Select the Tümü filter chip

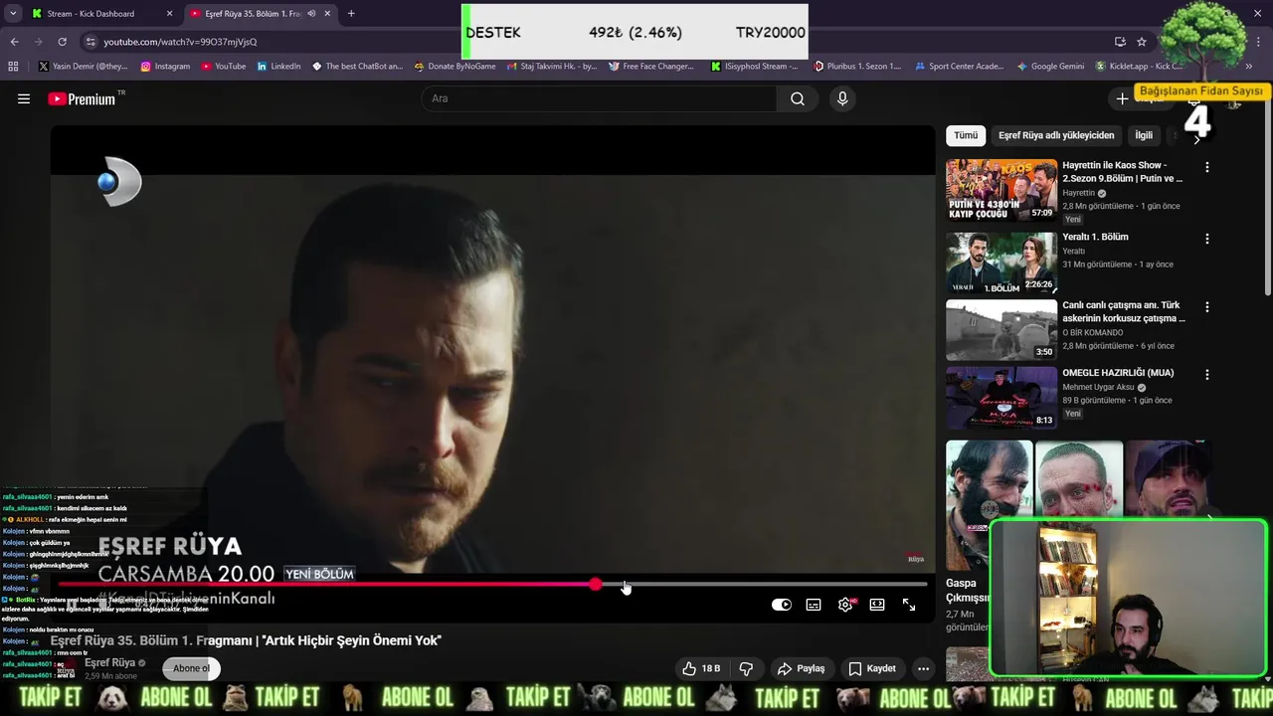point(966,135)
